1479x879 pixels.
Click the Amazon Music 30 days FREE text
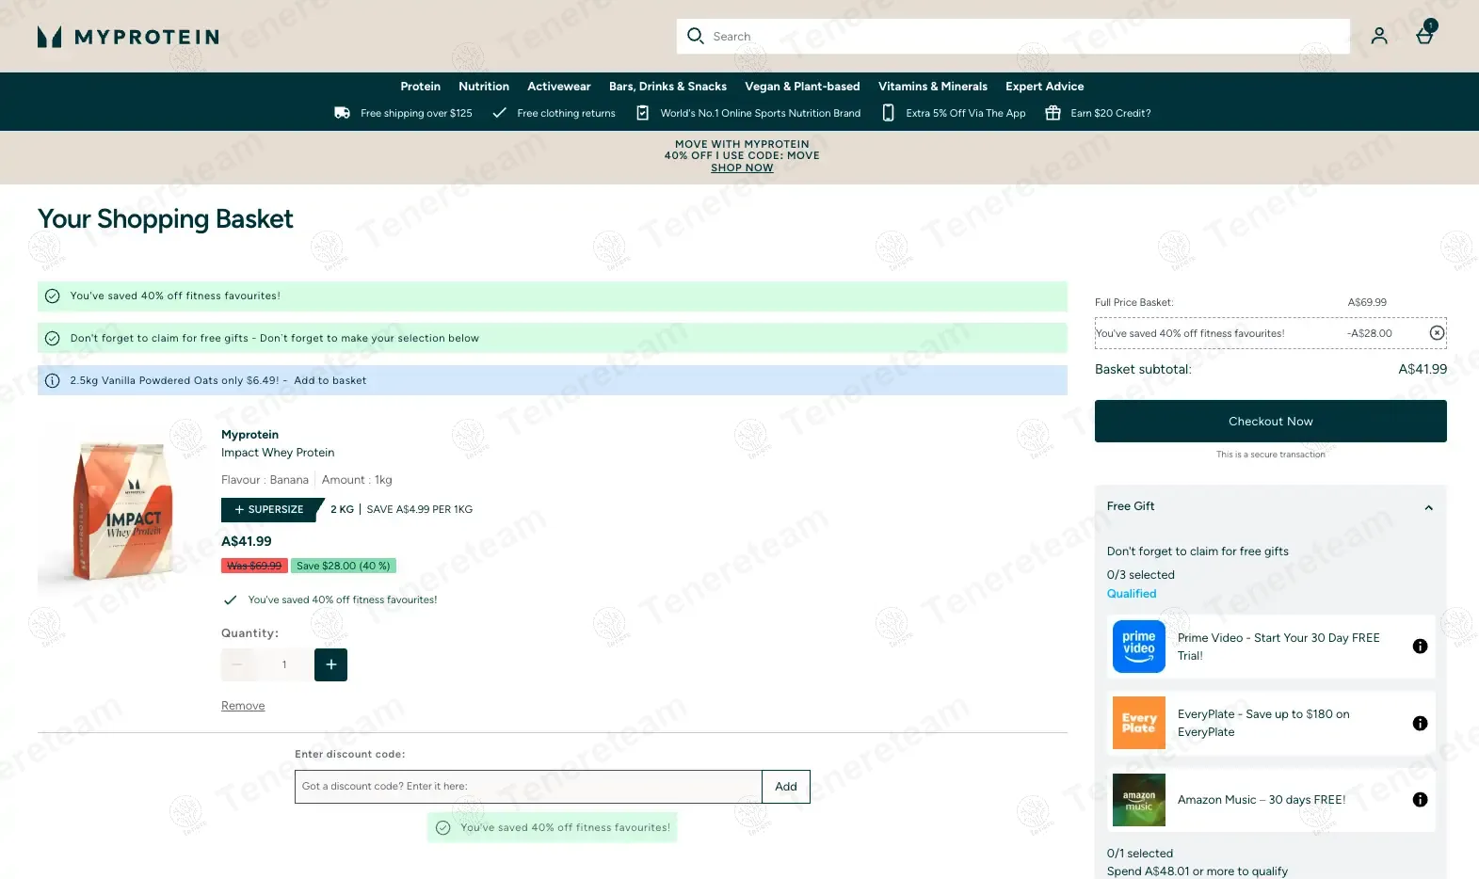(1262, 800)
